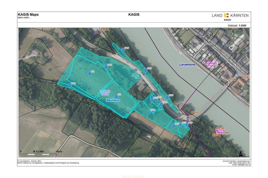Click map pin 1 on parcel 418/1
Viewport: 268px width, 178px height.
[106, 67]
